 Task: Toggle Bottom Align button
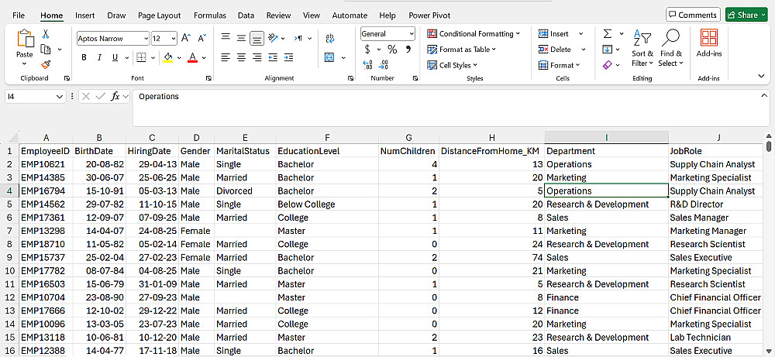coord(257,38)
